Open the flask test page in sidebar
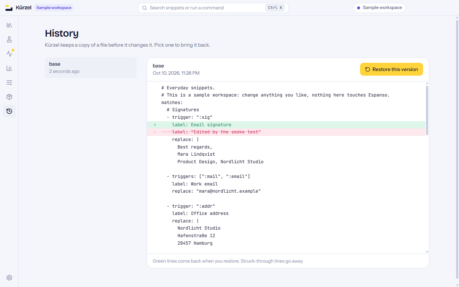This screenshot has width=459, height=287. [x=9, y=39]
